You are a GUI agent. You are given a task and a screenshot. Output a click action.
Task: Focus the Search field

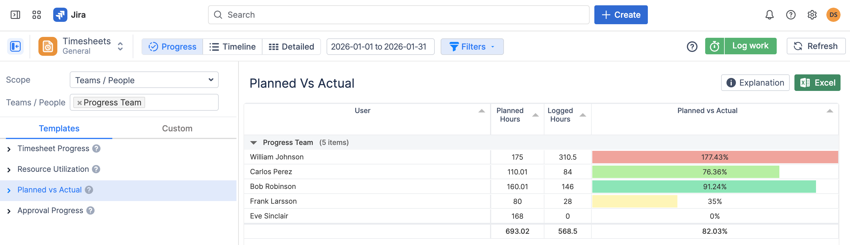coord(399,15)
